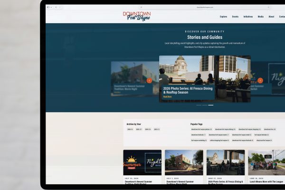The height and width of the screenshot is (190, 285).
Task: Filter archive by year 2026
Action: pyautogui.click(x=130, y=130)
